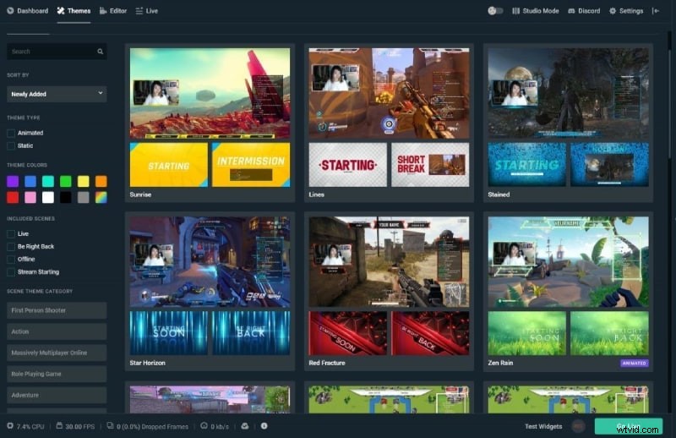The width and height of the screenshot is (676, 438).
Task: Select the gray theme color
Action: (83, 197)
